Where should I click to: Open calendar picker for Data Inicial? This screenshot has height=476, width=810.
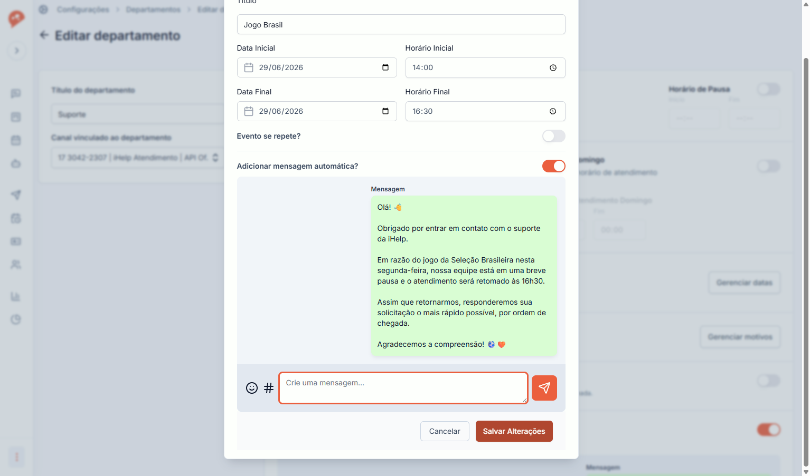385,67
